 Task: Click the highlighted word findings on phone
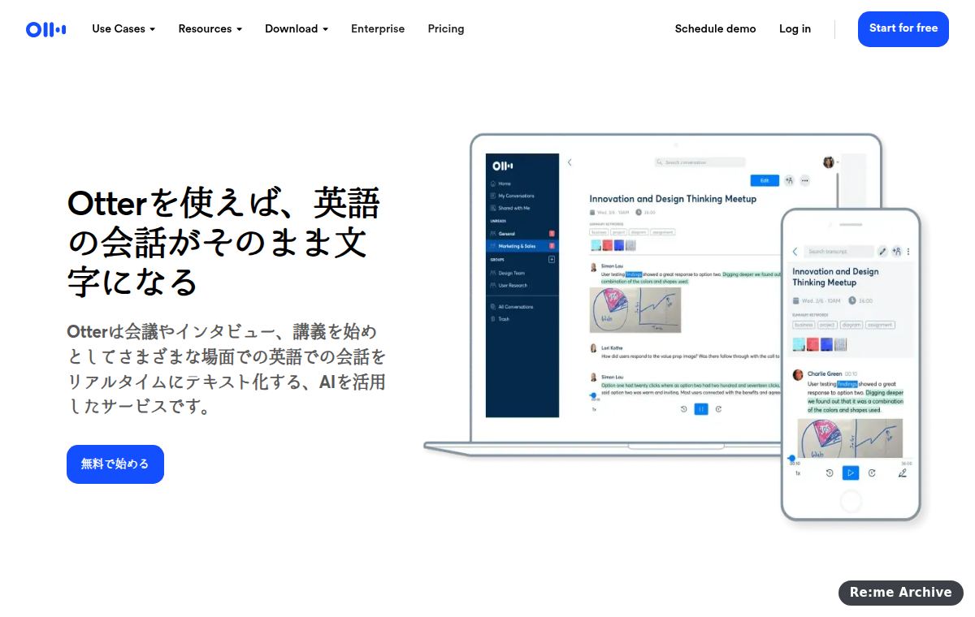click(847, 384)
